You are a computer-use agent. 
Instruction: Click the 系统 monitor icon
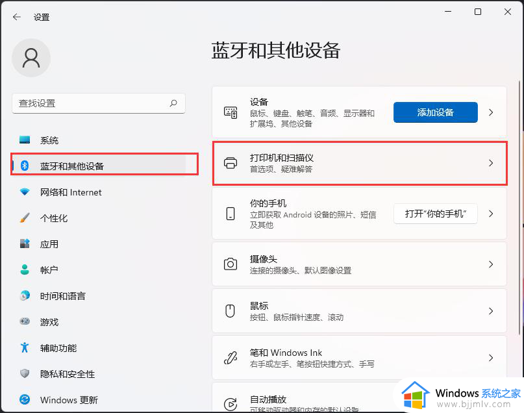pyautogui.click(x=25, y=140)
